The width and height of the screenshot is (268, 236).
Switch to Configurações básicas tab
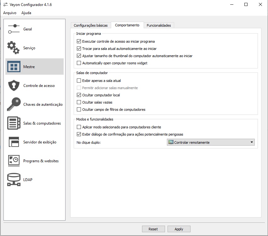(x=91, y=25)
